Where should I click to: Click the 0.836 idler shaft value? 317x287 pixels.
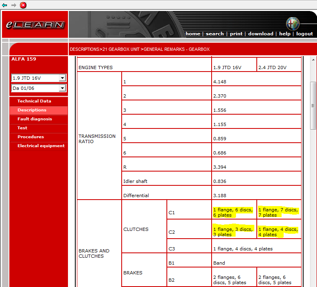pyautogui.click(x=220, y=181)
